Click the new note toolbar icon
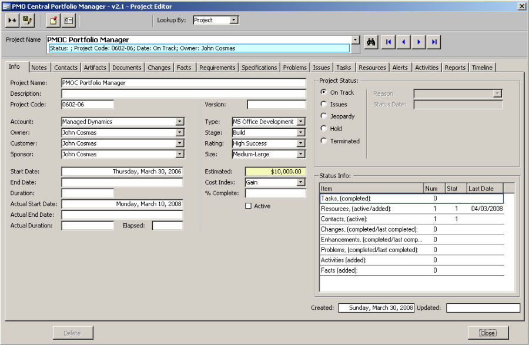 [x=53, y=21]
